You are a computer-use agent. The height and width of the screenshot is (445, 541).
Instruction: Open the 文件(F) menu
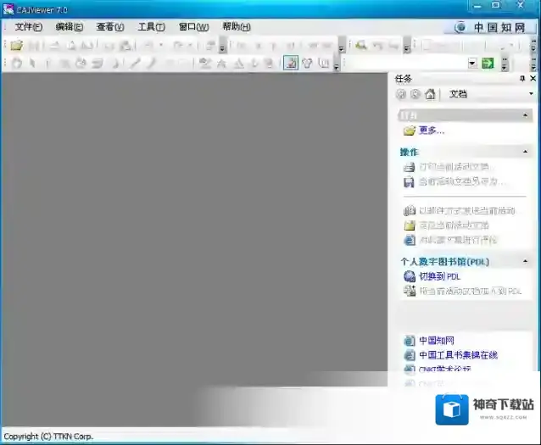click(28, 27)
